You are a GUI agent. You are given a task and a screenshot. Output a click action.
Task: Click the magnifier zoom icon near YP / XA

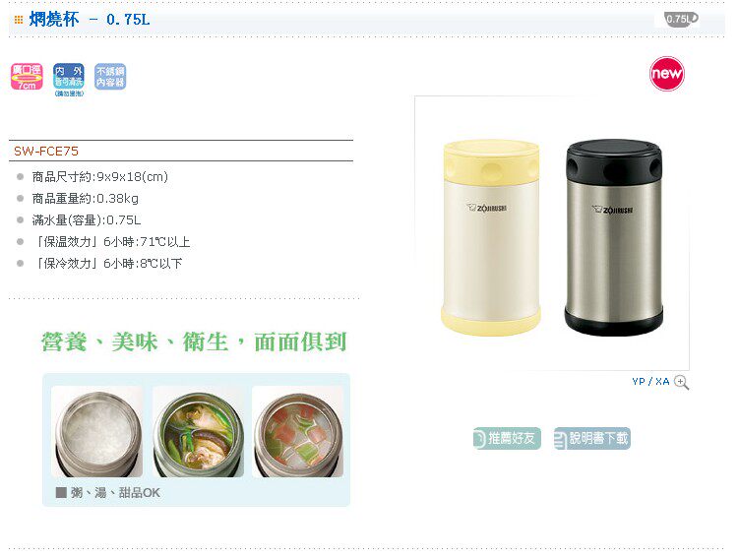[x=681, y=382]
